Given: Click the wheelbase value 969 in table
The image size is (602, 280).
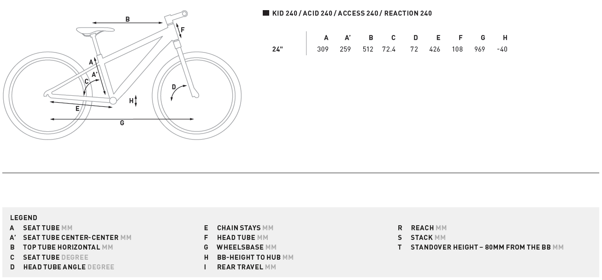Looking at the screenshot, I should (480, 49).
